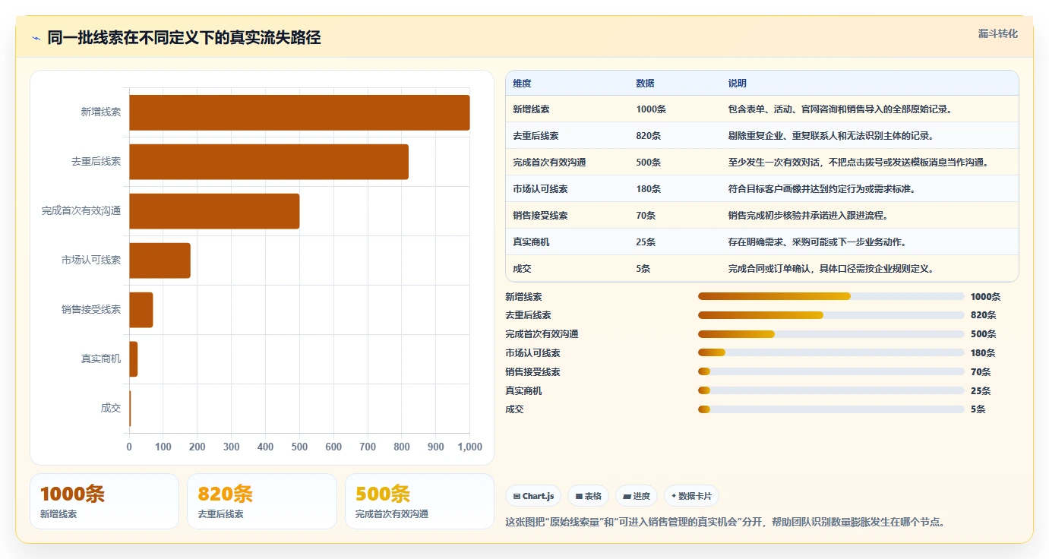Click the 新增线索 bar in the bar chart
1049x559 pixels.
pyautogui.click(x=299, y=112)
